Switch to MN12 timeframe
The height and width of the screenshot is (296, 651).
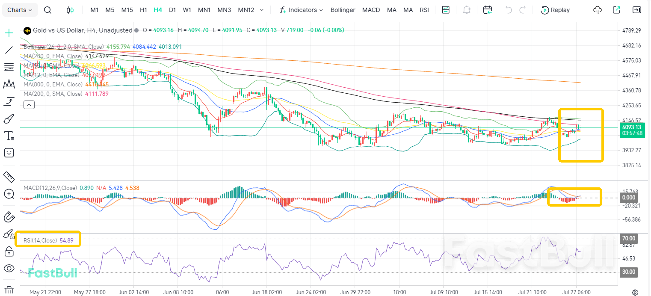click(246, 10)
